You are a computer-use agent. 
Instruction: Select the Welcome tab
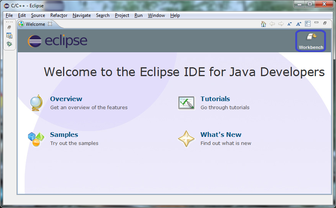35,24
